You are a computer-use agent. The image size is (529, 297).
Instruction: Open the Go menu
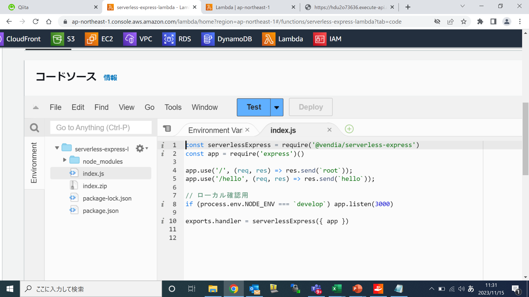tap(149, 107)
